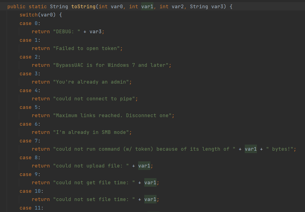
Task: Click var1 in the set file time line
Action: click(x=150, y=199)
